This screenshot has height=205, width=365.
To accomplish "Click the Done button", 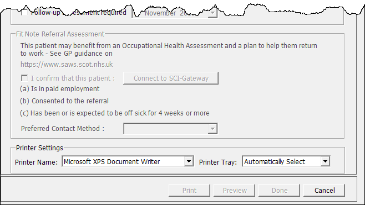I will click(280, 191).
